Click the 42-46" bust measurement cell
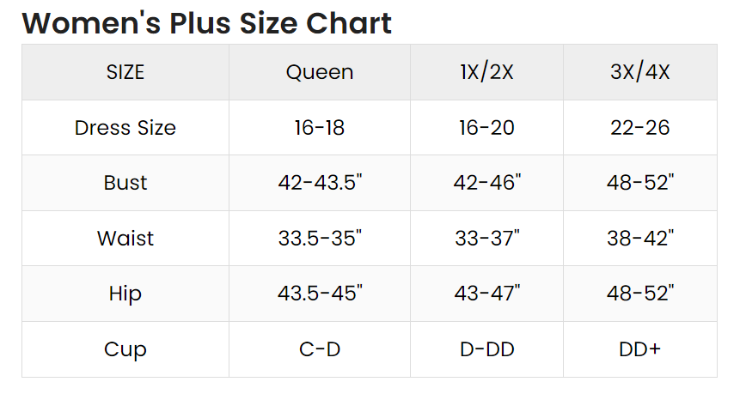Viewport: 746px width, 400px height. [486, 183]
